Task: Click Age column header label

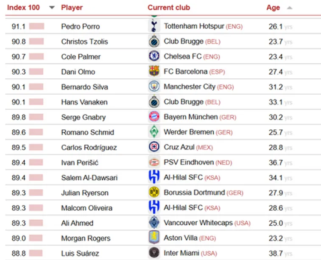Action: click(x=273, y=8)
